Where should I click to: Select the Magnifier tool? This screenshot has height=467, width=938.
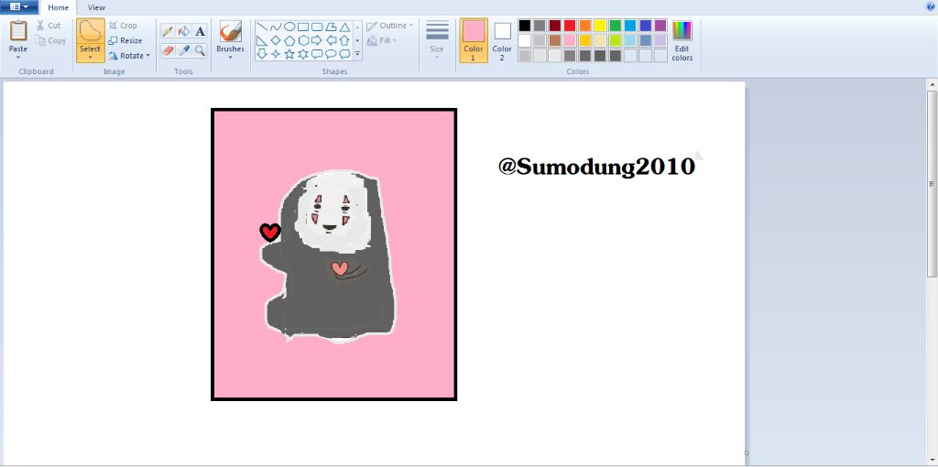click(201, 50)
